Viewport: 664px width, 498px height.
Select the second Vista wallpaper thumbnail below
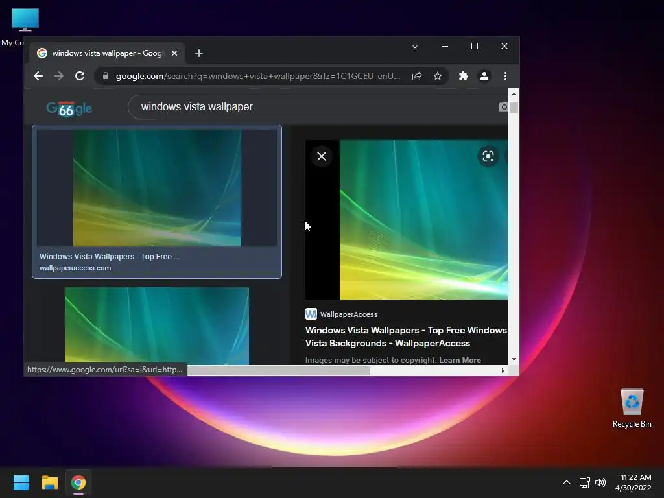click(157, 326)
